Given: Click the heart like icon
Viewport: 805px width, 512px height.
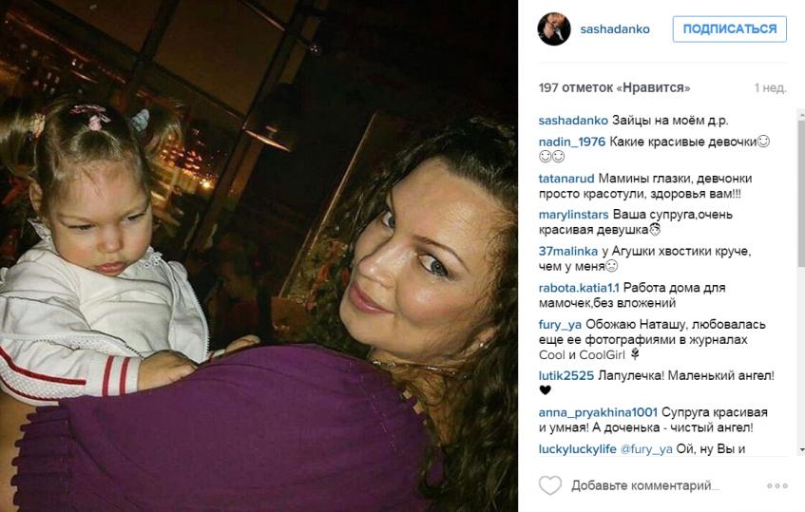Looking at the screenshot, I should click(550, 485).
